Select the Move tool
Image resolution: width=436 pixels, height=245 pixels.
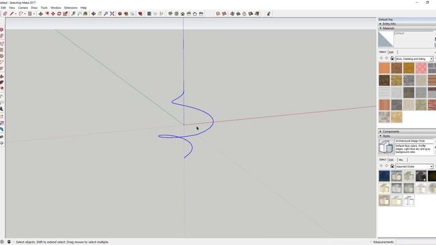(x=53, y=14)
